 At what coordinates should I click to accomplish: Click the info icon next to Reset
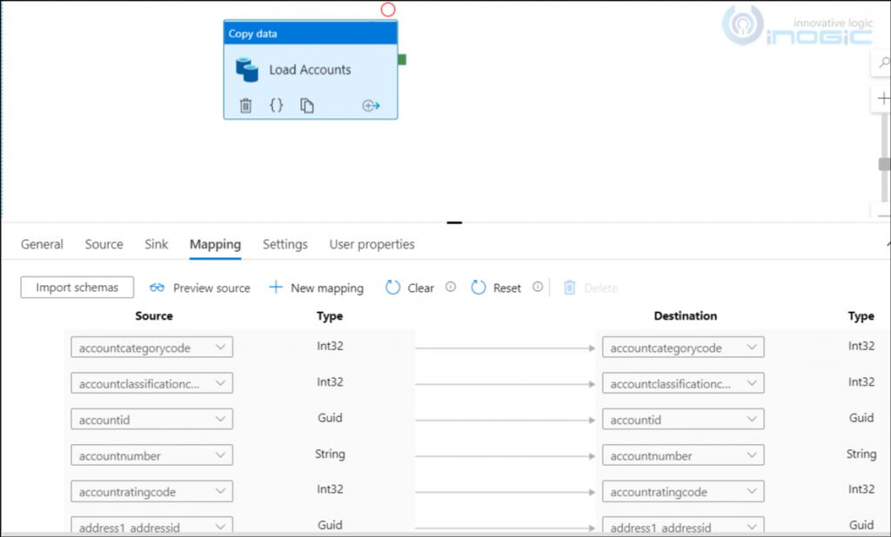point(538,287)
